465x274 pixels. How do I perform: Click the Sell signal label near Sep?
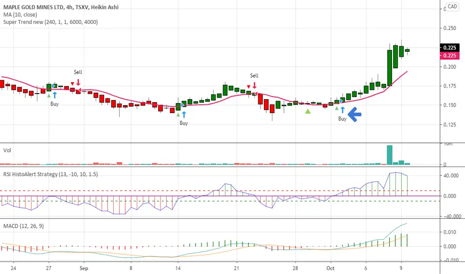[x=78, y=72]
